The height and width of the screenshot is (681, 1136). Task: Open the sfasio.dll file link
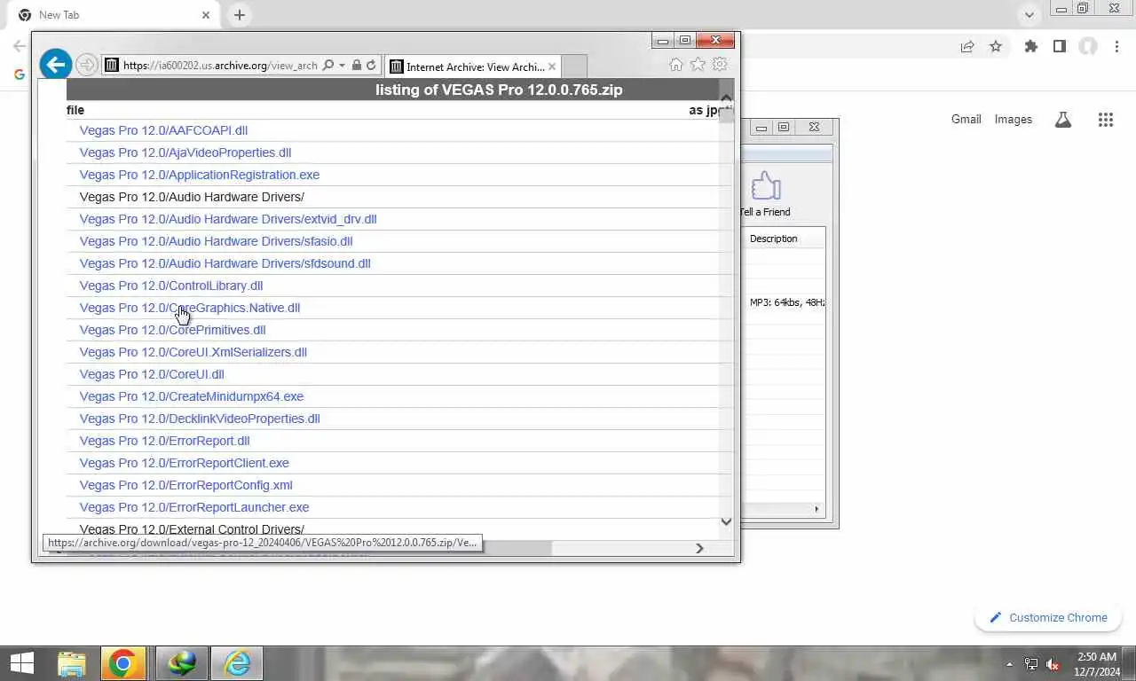(x=217, y=241)
